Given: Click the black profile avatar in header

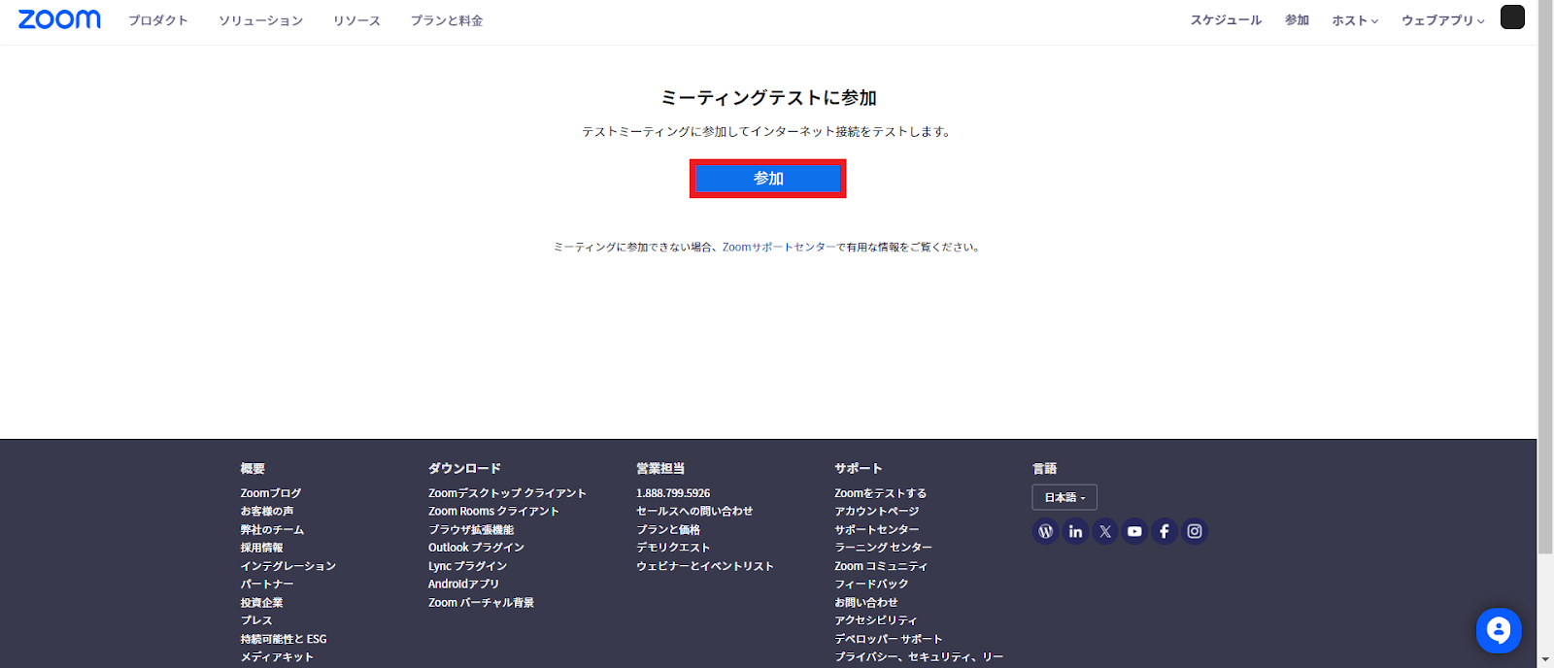Looking at the screenshot, I should click(1512, 17).
